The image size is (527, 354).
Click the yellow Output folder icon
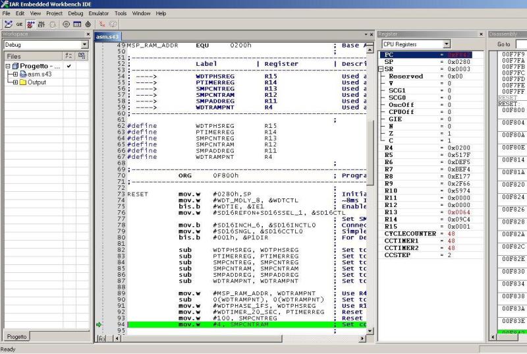(23, 82)
